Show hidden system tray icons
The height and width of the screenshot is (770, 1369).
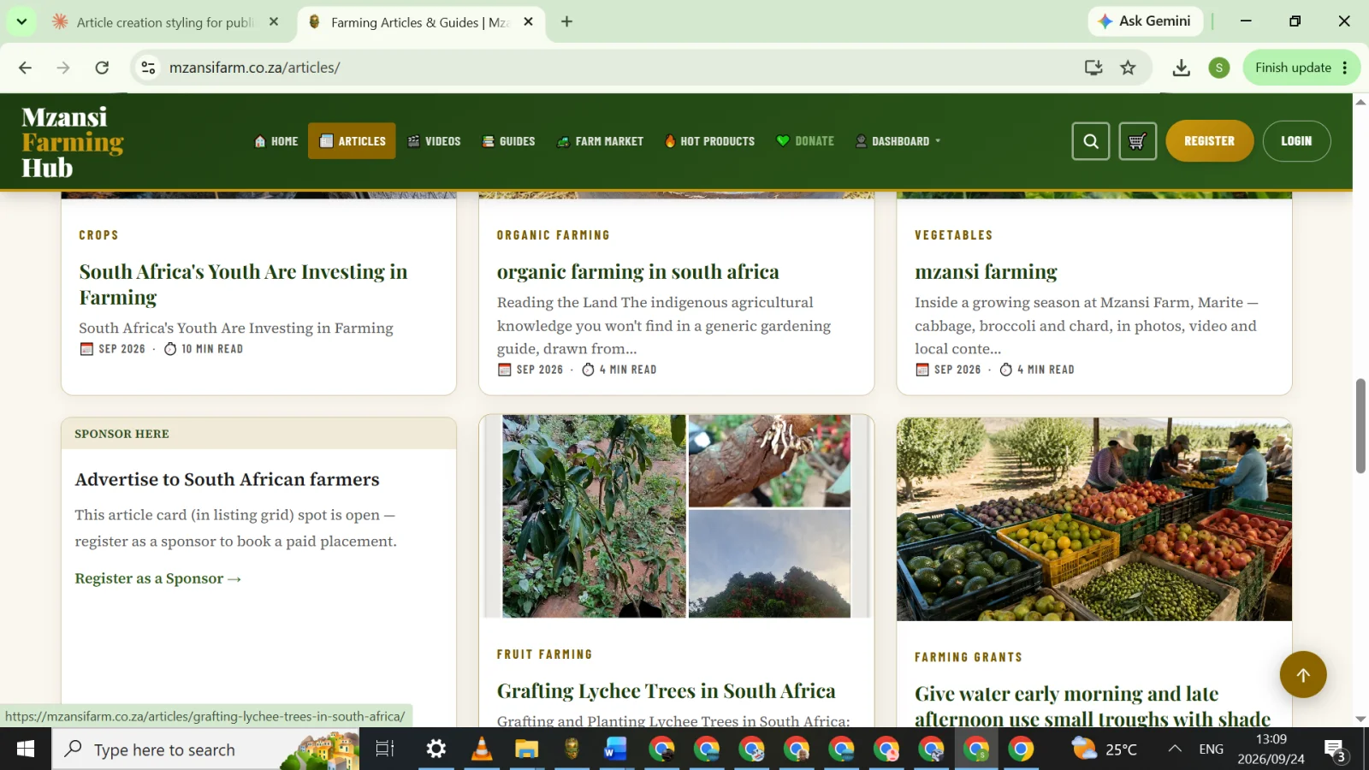tap(1175, 749)
